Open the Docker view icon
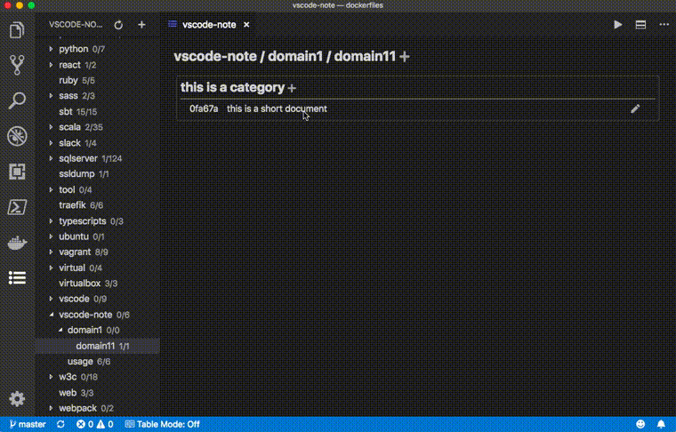This screenshot has height=432, width=676. point(17,243)
